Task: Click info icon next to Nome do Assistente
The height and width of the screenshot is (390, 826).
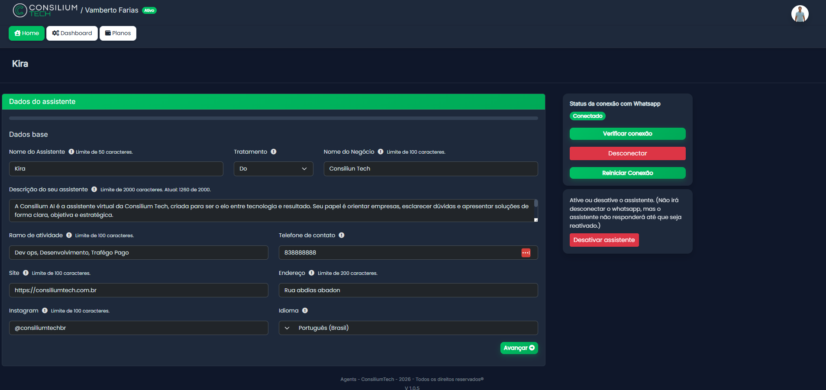Action: tap(71, 152)
